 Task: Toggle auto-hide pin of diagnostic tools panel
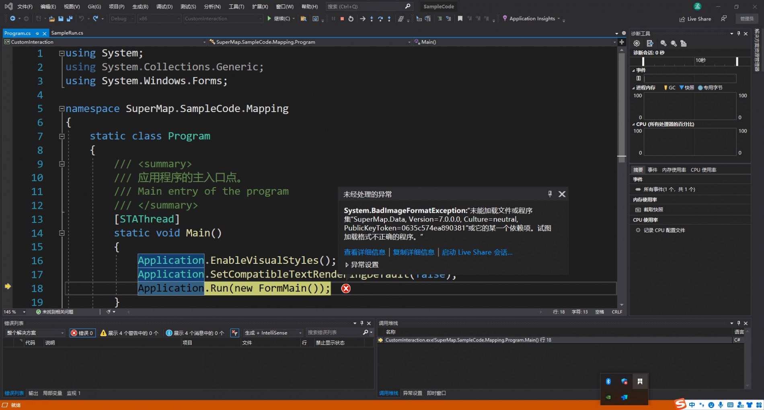coord(739,34)
